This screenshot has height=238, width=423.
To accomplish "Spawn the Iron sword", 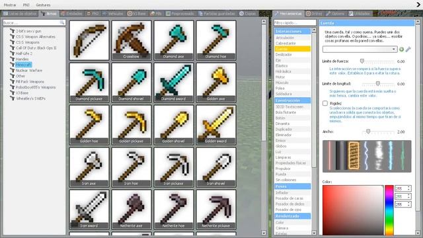I will point(89,210).
